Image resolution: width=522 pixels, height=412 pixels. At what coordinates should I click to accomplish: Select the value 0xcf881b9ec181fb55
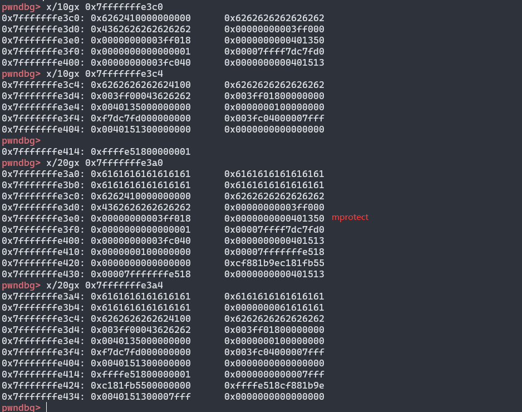click(274, 263)
